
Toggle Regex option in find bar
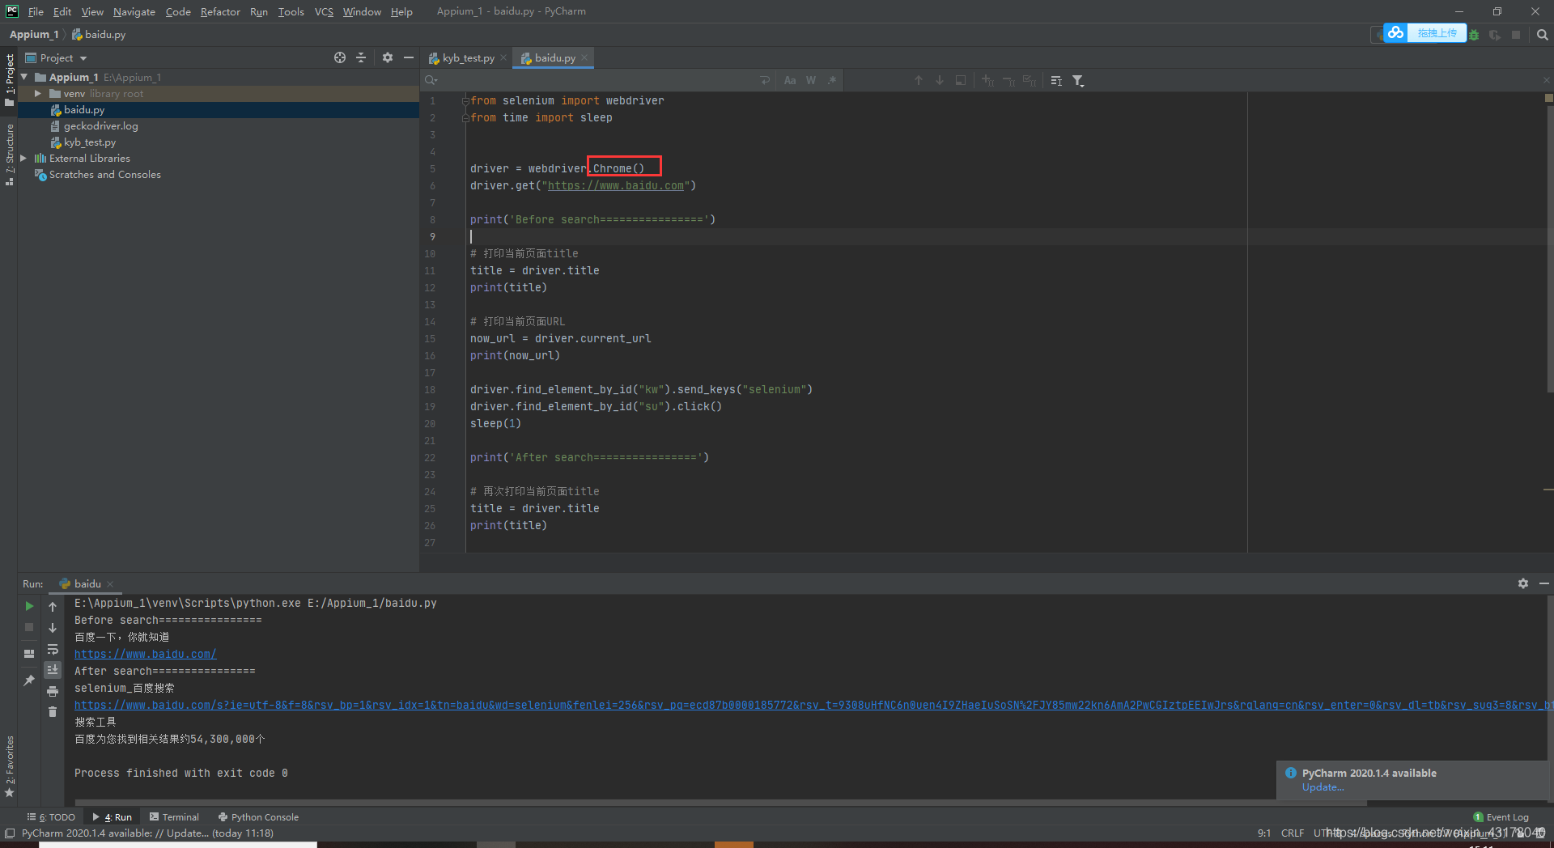pos(832,81)
